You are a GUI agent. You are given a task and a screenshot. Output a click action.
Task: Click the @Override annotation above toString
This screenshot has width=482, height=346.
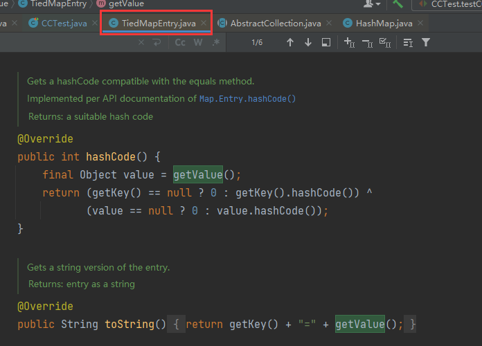(45, 307)
